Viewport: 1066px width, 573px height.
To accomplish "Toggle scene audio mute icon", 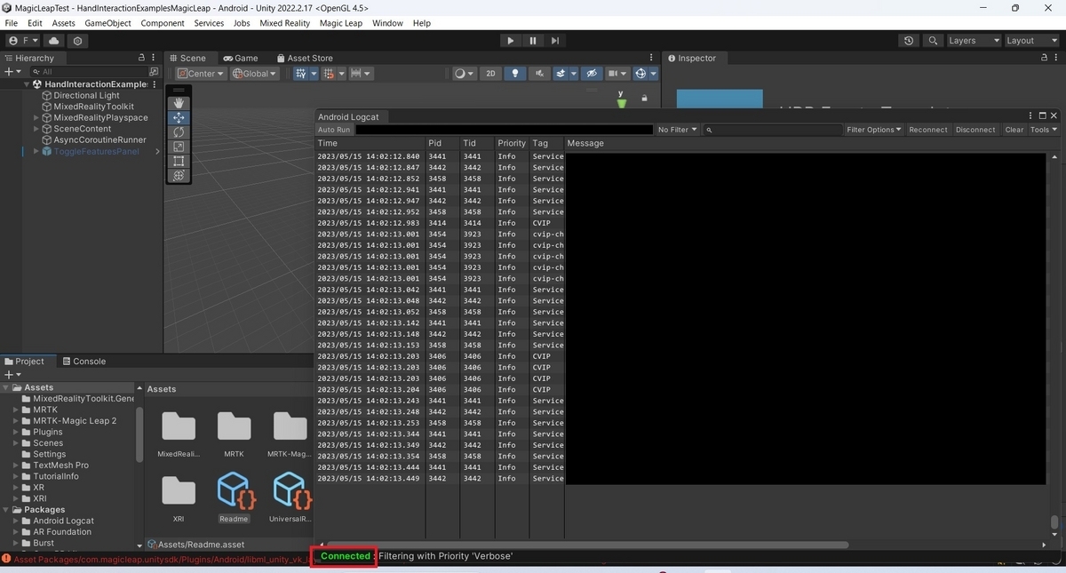I will tap(538, 74).
